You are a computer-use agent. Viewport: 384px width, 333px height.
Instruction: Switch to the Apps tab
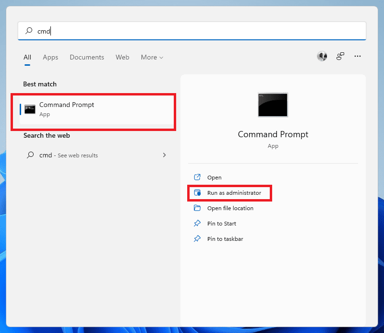(x=50, y=57)
